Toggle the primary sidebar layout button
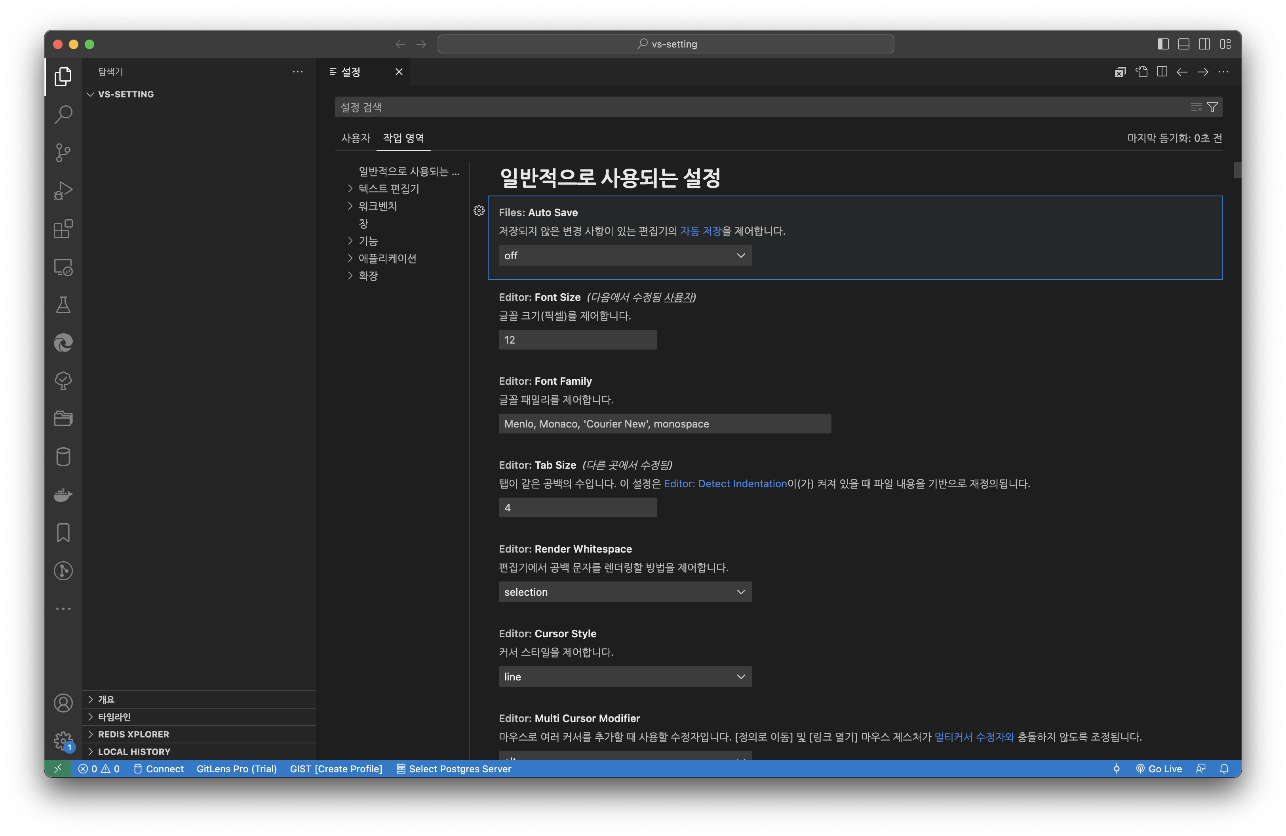This screenshot has width=1286, height=836. tap(1163, 44)
